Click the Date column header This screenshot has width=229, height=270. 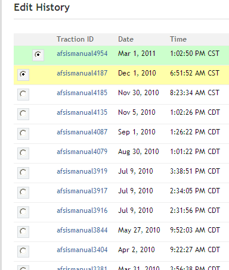[x=126, y=39]
